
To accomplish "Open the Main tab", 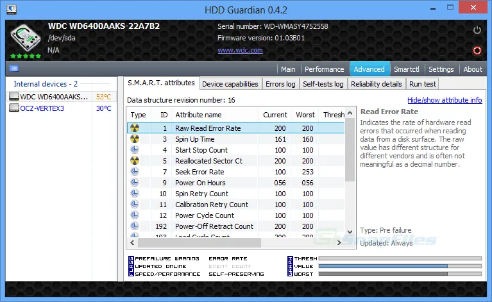I will (288, 69).
